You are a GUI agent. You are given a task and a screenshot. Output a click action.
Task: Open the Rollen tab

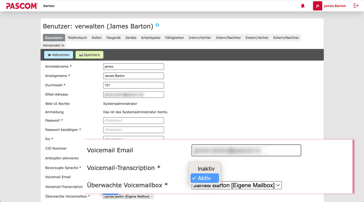pos(97,38)
